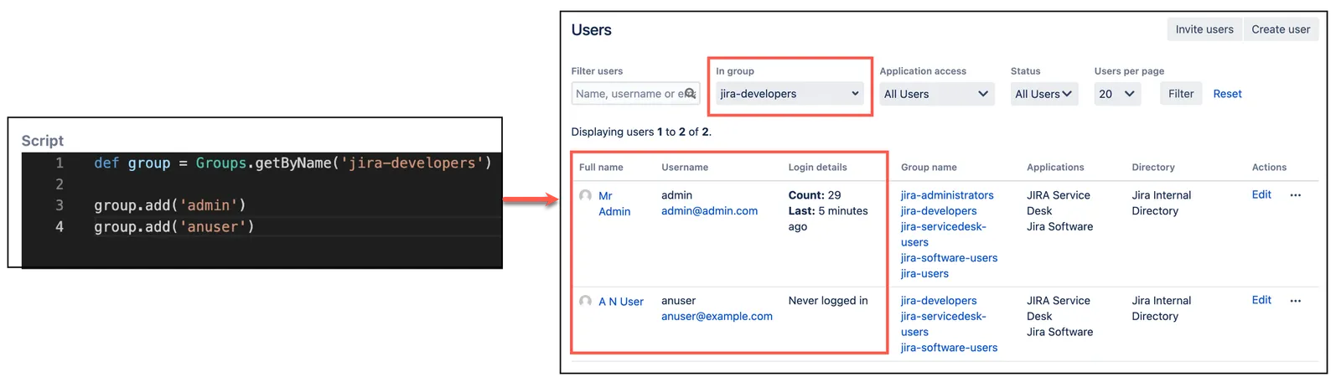Open jira-software-users link in admin row
The image size is (1341, 388).
(949, 258)
